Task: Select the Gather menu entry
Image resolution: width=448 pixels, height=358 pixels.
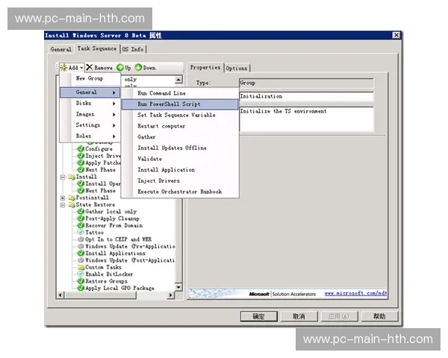Action: [180, 137]
